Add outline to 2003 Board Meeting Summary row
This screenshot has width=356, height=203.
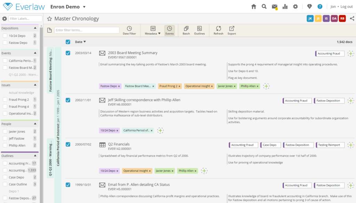(350, 54)
